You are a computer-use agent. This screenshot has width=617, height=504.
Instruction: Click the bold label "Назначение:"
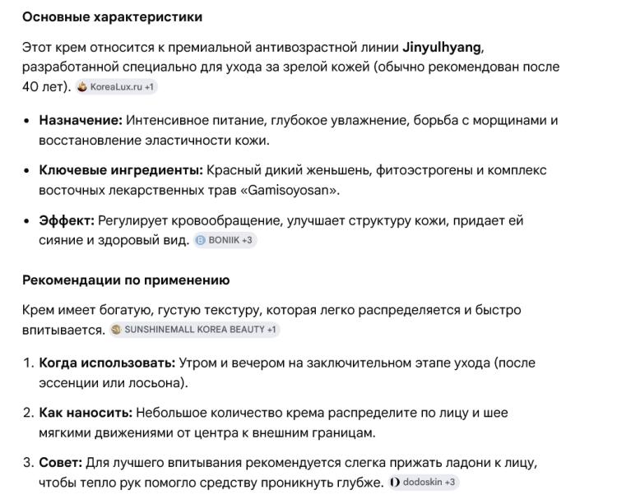point(81,120)
